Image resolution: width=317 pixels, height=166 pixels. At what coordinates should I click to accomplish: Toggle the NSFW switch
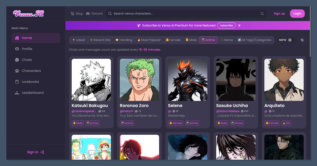[x=291, y=40]
